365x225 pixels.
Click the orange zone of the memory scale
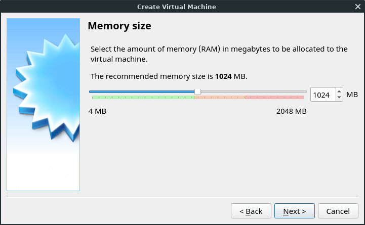point(220,97)
